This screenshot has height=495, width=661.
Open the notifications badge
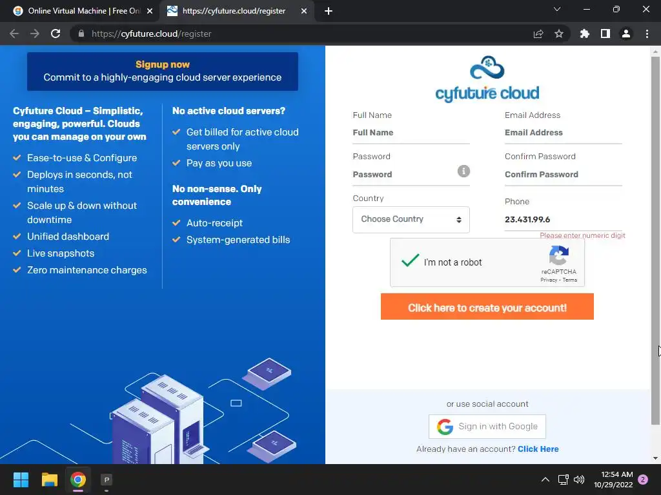[643, 480]
